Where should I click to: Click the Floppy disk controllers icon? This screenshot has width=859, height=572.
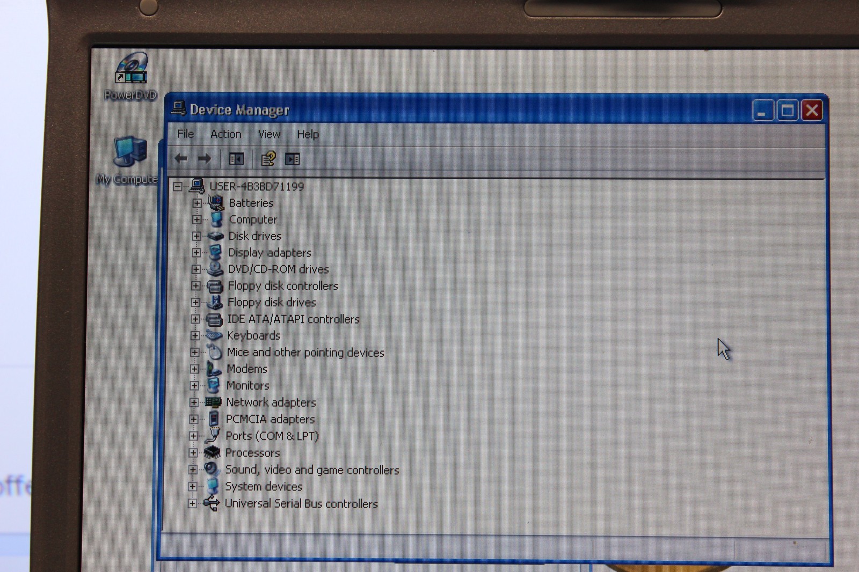(215, 286)
